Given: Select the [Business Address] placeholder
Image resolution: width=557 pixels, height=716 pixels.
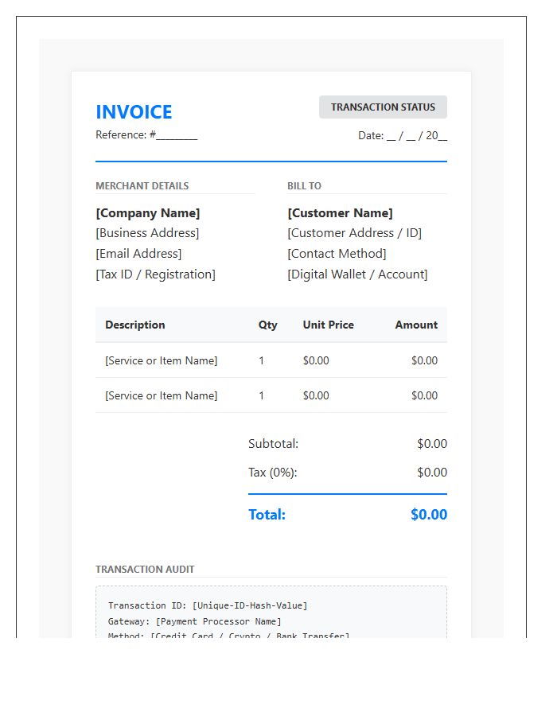Looking at the screenshot, I should (x=147, y=233).
